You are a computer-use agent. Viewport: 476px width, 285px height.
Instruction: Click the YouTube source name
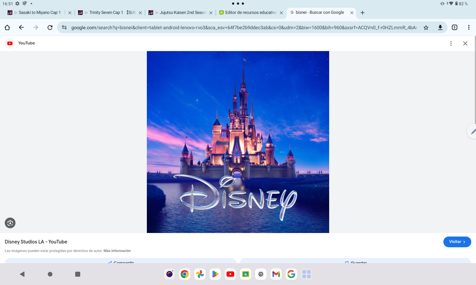tap(26, 43)
